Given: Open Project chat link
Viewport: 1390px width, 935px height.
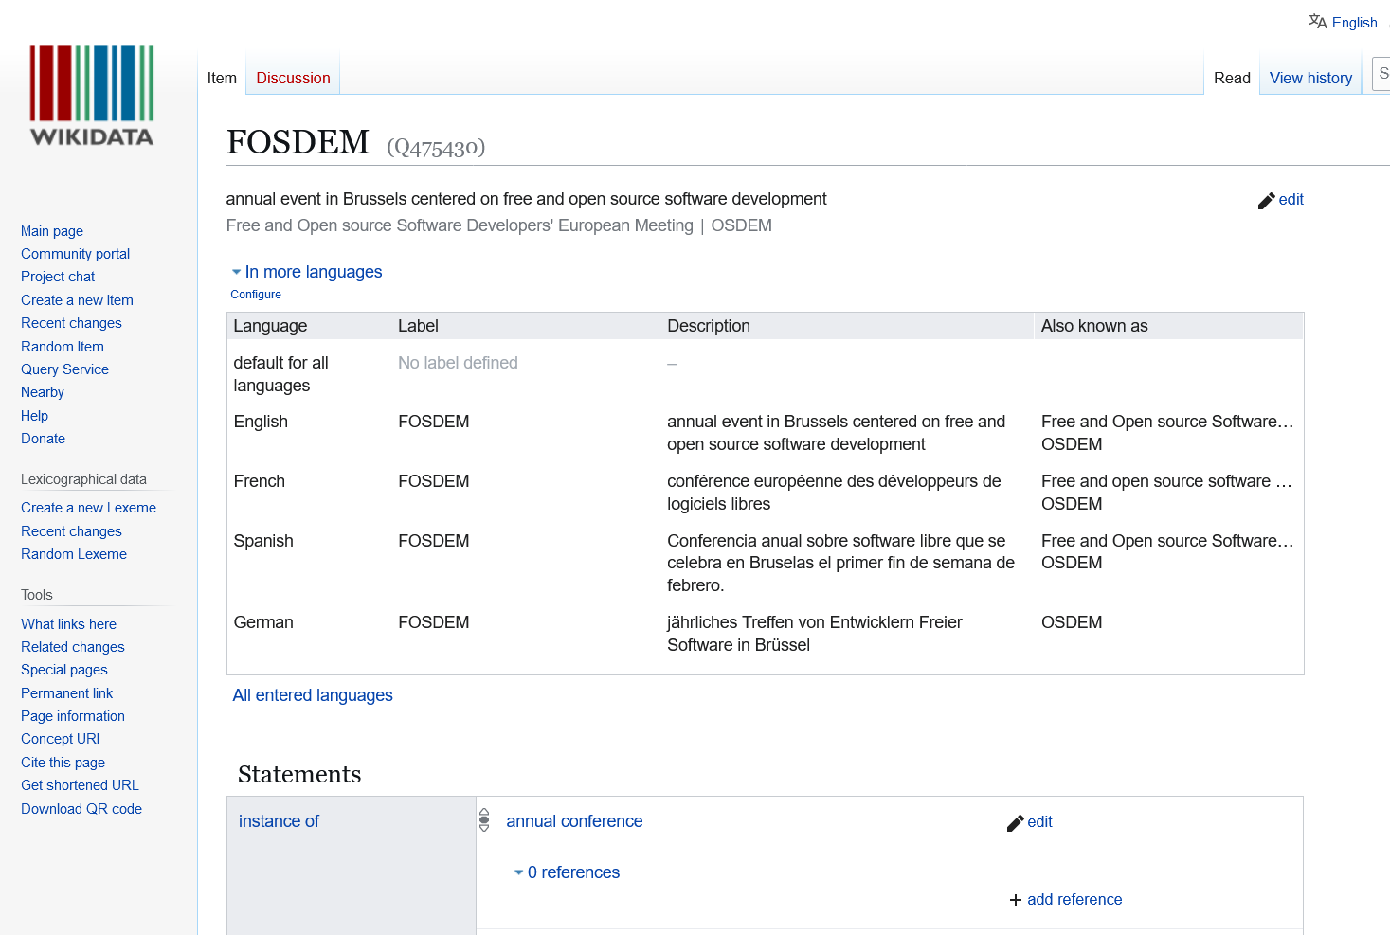Looking at the screenshot, I should tap(58, 277).
